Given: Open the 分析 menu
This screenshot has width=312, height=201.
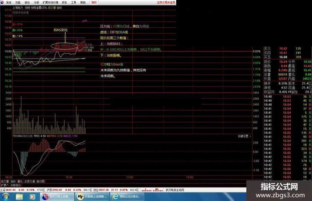Looking at the screenshot, I should tap(36, 3).
